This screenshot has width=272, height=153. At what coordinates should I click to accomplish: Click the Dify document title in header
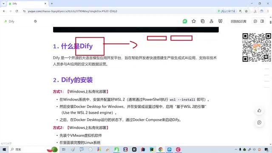11,21
